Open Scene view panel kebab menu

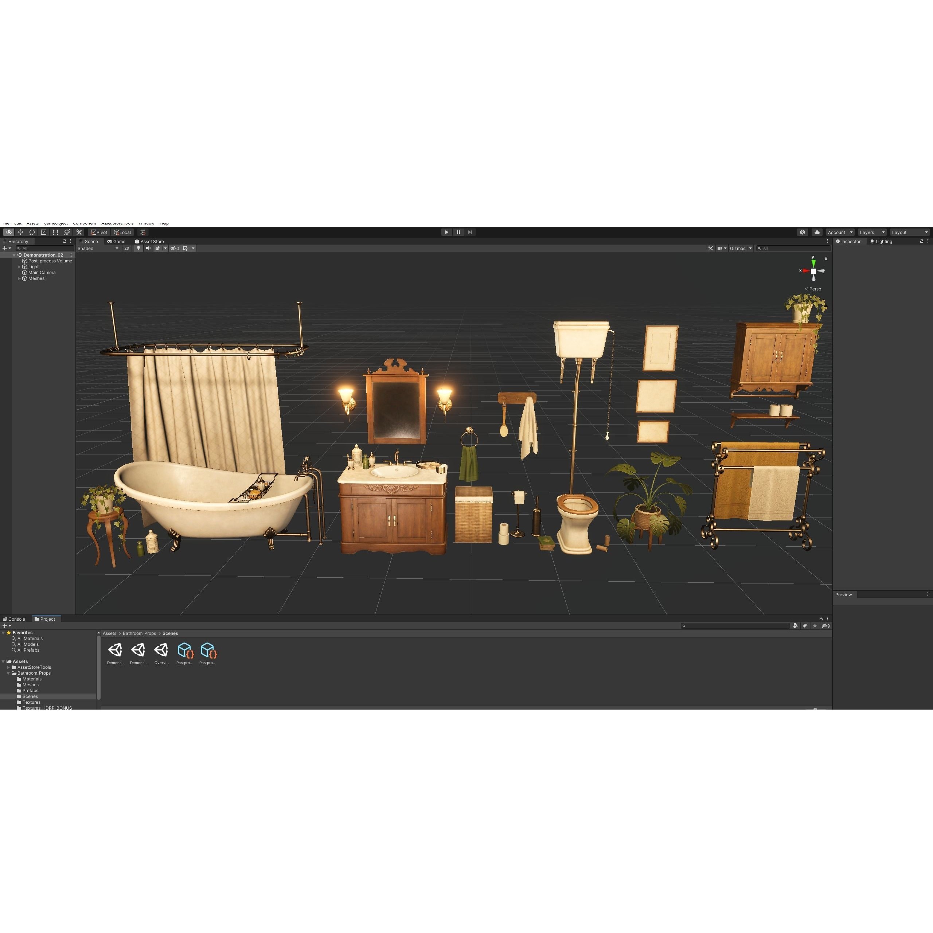tap(827, 241)
